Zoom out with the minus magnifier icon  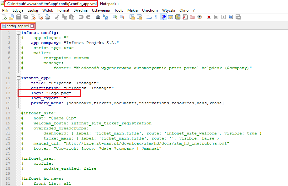(122, 17)
